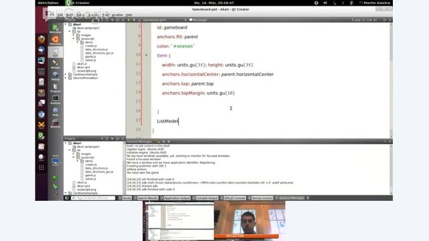Open the Show Applications grid in dock
This screenshot has width=429, height=241.
tap(42, 167)
